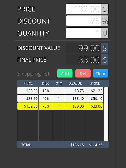Image resolution: width=126 pixels, height=168 pixels.
Task: Click the PRICE column header
Action: click(28, 83)
